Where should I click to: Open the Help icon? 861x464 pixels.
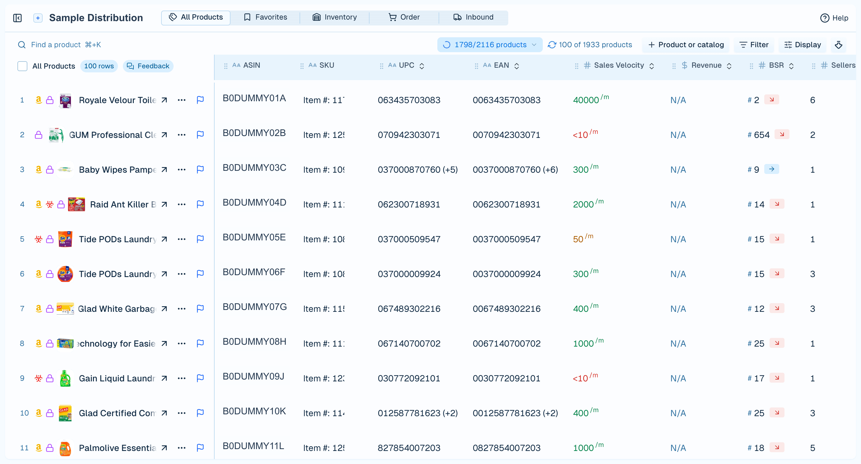coord(825,18)
